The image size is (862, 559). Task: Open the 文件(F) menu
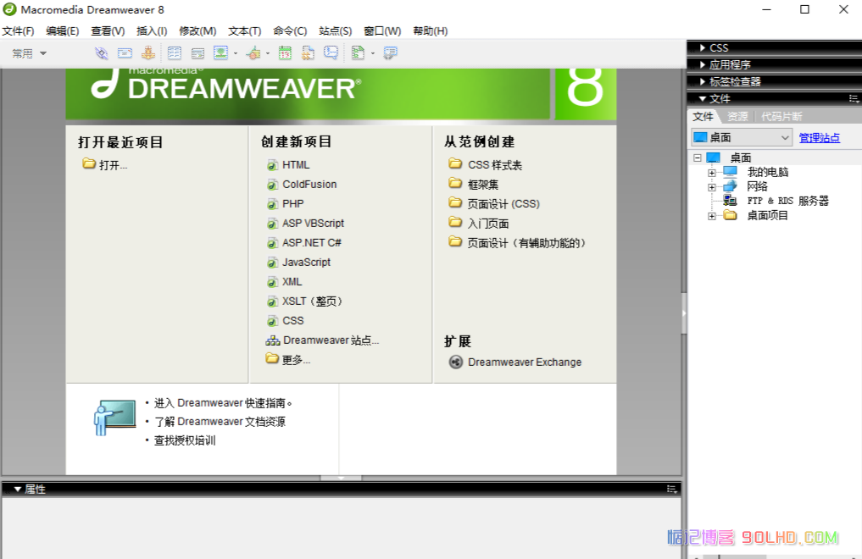tap(18, 31)
